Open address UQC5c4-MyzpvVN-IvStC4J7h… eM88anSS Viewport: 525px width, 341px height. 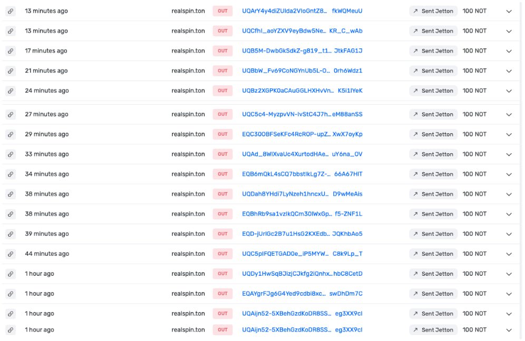302,114
